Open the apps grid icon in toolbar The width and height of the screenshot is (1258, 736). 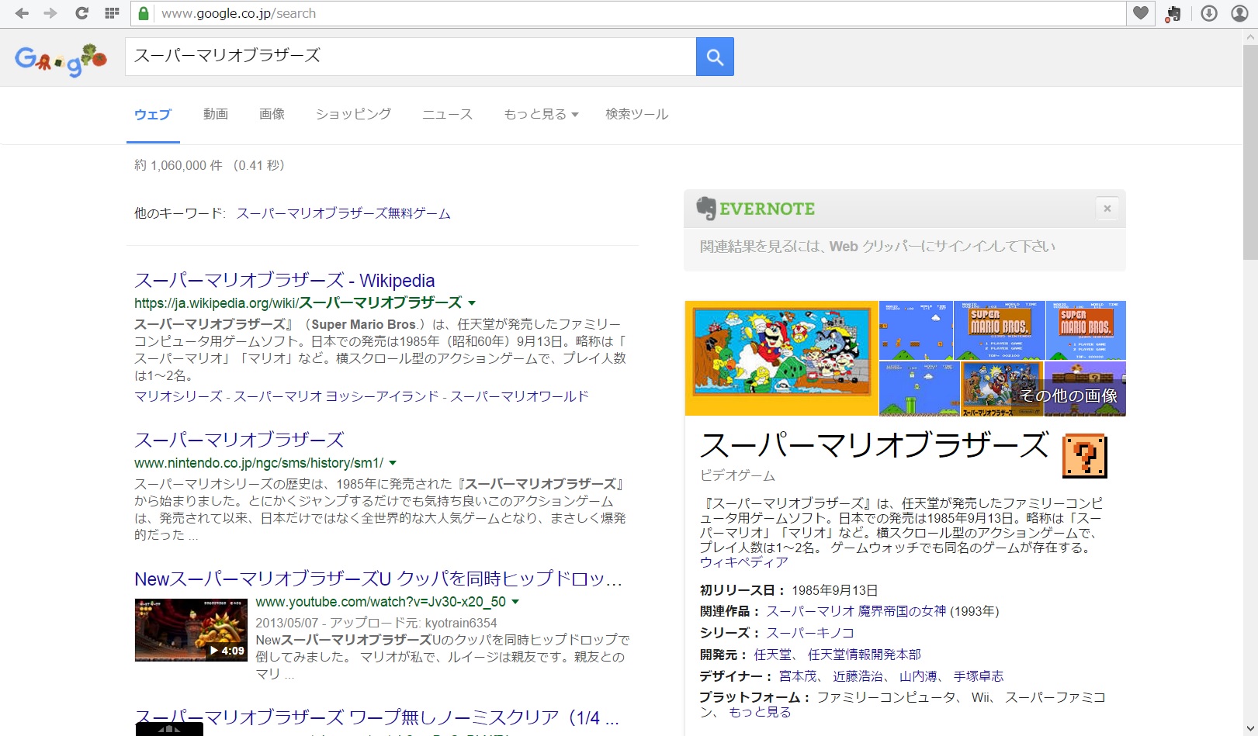pyautogui.click(x=112, y=13)
